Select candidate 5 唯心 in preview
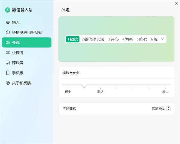This screenshot has width=180, height=144. [x=142, y=39]
